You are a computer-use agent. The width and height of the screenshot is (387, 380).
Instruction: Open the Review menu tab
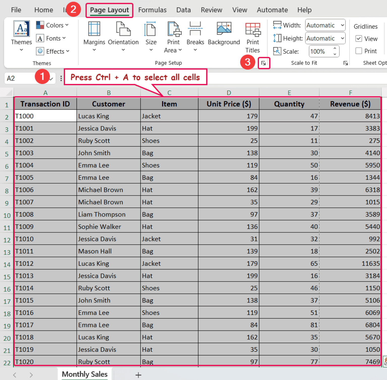[211, 10]
